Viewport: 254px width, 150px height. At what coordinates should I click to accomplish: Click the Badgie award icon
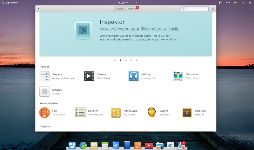pyautogui.click(x=151, y=113)
